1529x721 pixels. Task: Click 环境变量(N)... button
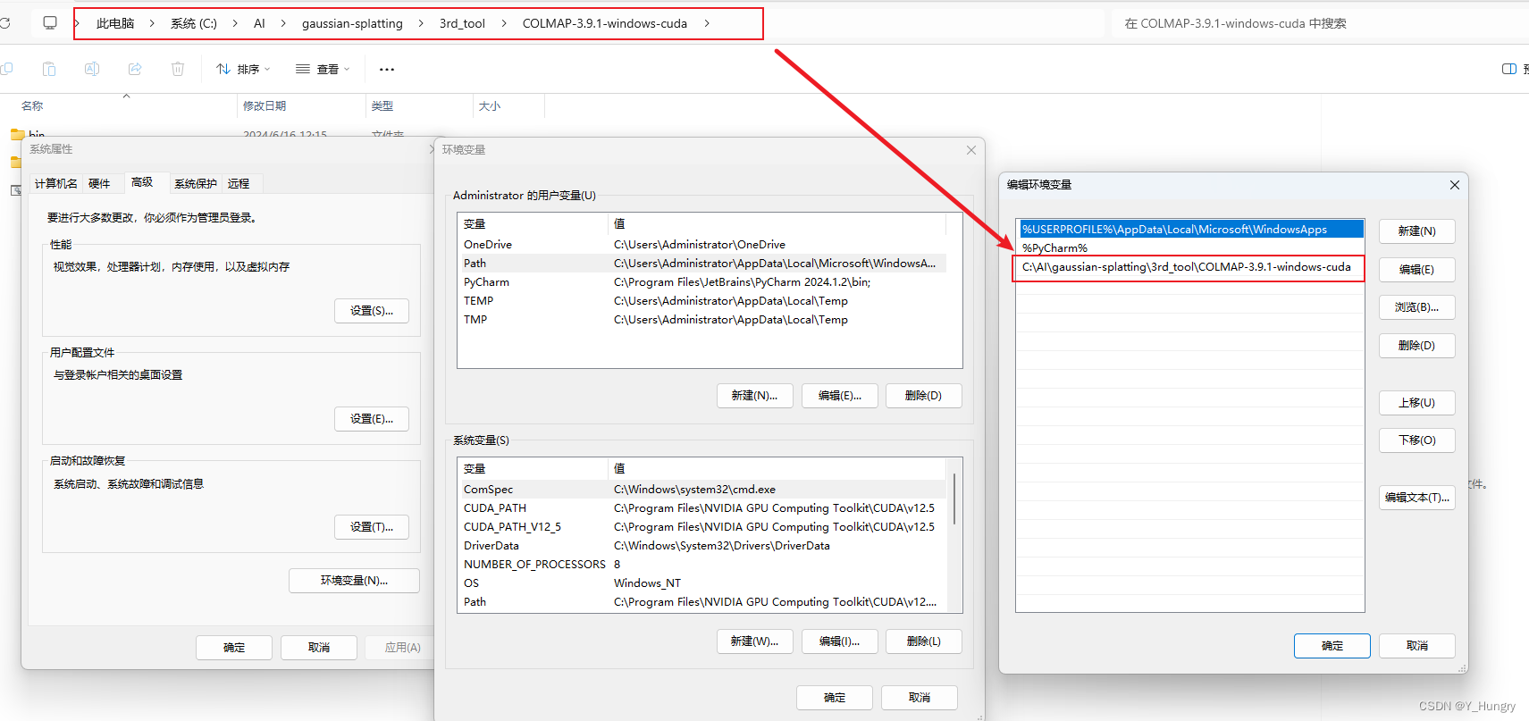click(354, 580)
